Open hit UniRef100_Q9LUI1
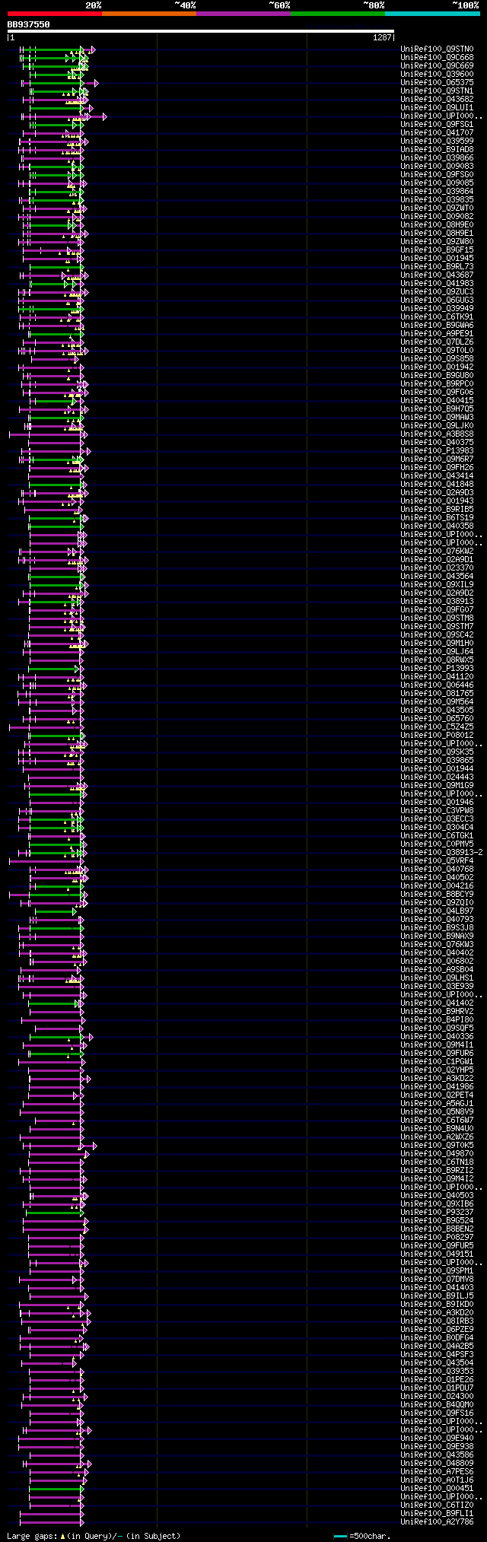The width and height of the screenshot is (487, 1542). tap(437, 108)
